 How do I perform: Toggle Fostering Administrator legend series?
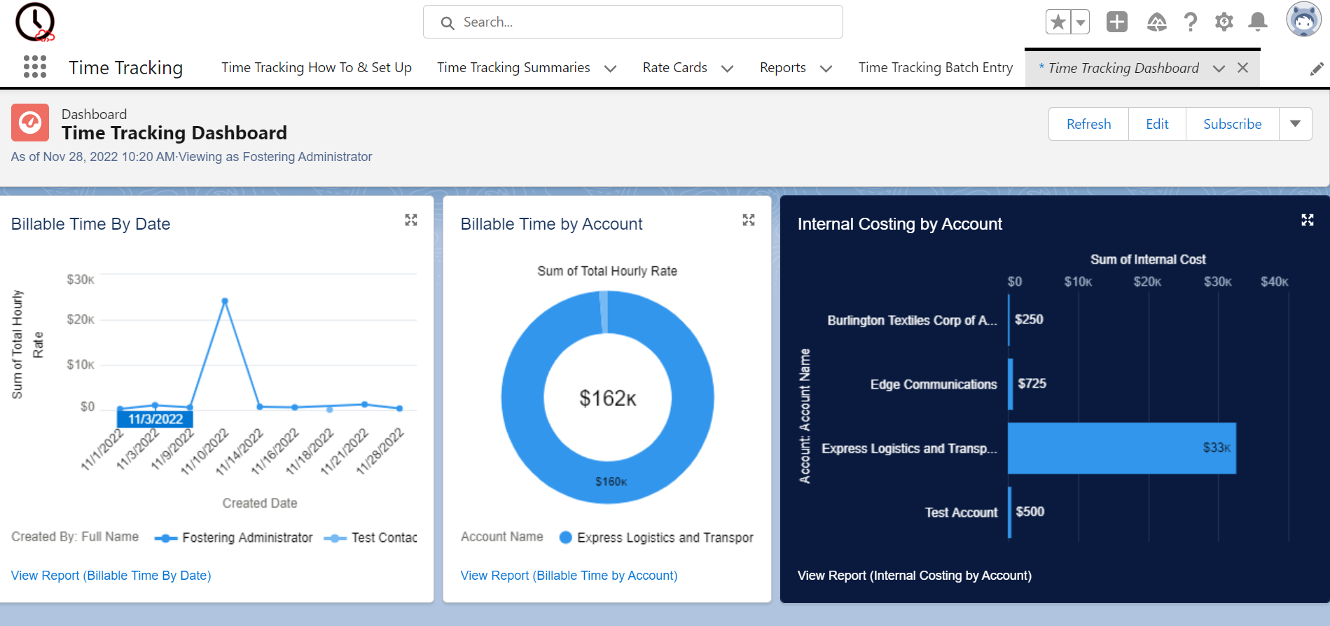(x=234, y=538)
